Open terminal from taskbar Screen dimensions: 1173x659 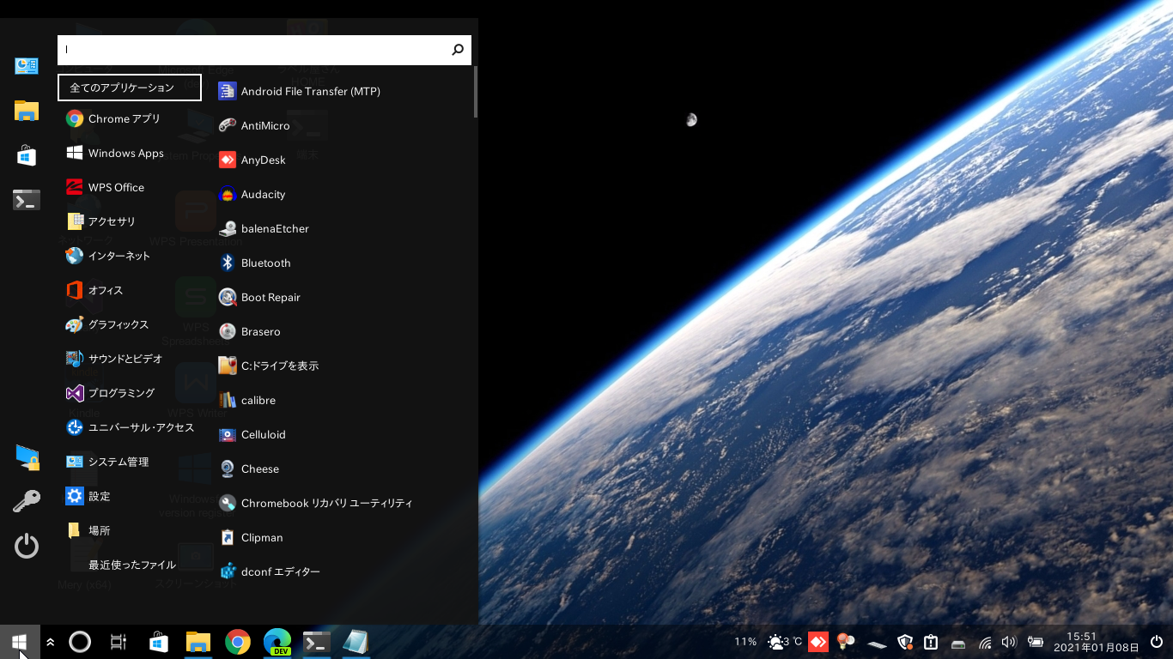point(317,642)
